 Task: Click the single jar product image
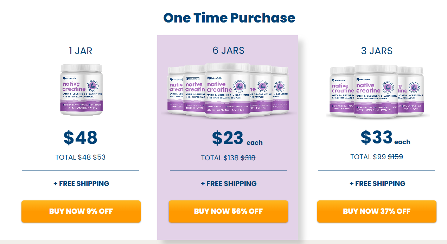81,89
